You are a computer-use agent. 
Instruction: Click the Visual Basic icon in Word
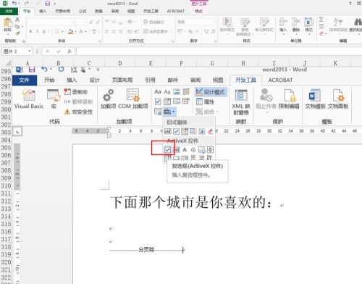[29, 95]
